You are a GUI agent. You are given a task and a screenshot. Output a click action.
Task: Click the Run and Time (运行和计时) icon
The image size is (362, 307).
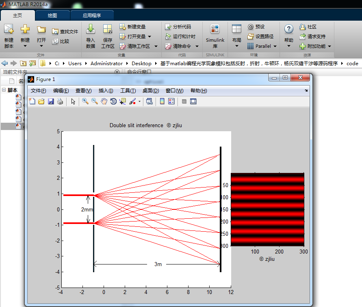[168, 36]
